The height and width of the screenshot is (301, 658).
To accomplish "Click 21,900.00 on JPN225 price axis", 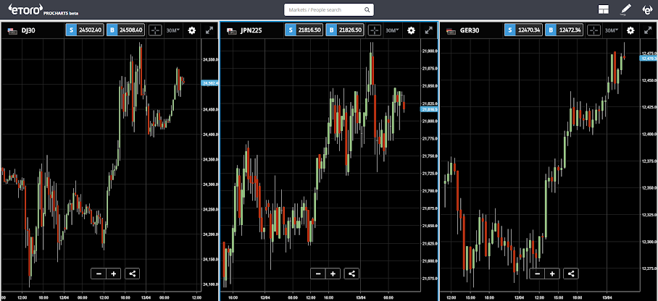I will click(x=430, y=51).
